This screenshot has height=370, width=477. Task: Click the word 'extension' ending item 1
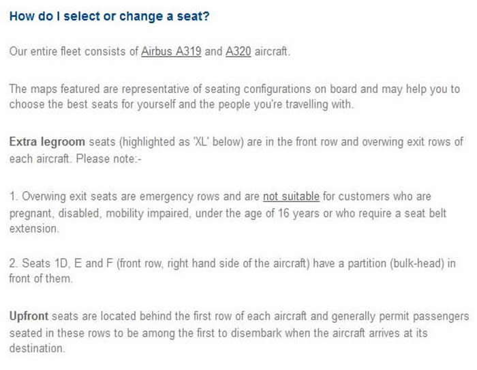pyautogui.click(x=33, y=229)
